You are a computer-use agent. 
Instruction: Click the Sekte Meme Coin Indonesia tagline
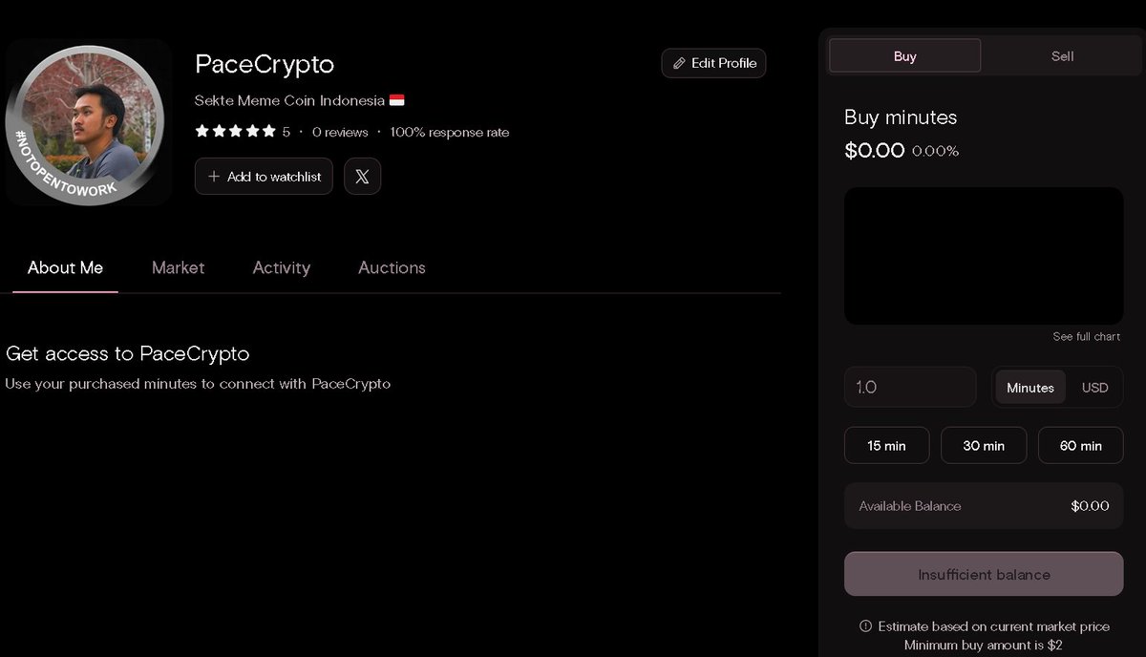299,100
